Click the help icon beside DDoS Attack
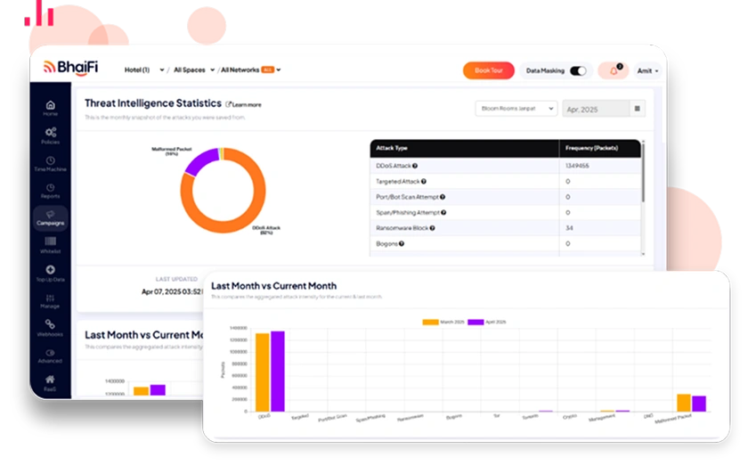Screen dimensions: 748x466 [415, 166]
